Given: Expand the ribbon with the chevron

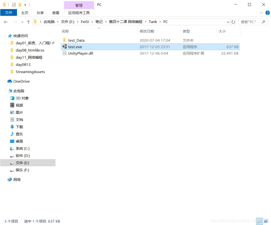Looking at the screenshot, I should 261,13.
